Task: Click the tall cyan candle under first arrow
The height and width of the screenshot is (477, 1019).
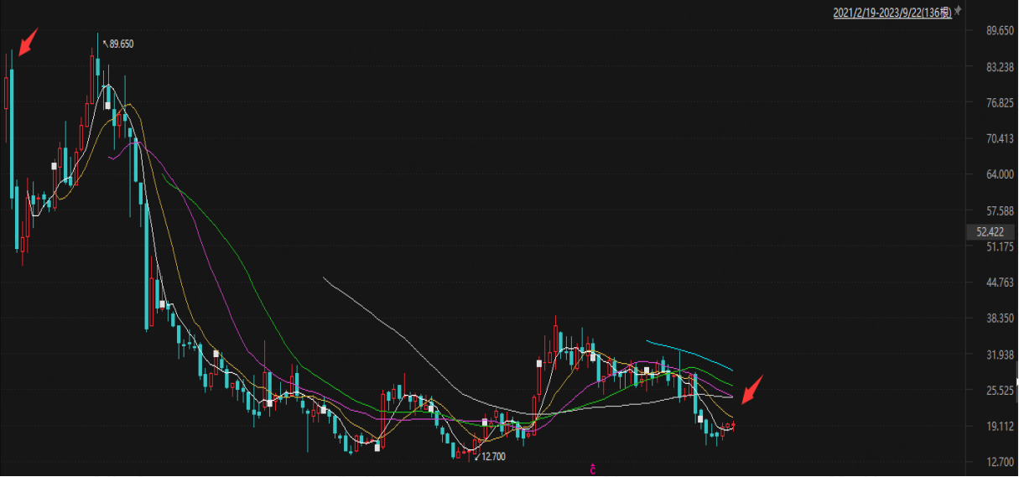Action: pyautogui.click(x=12, y=132)
